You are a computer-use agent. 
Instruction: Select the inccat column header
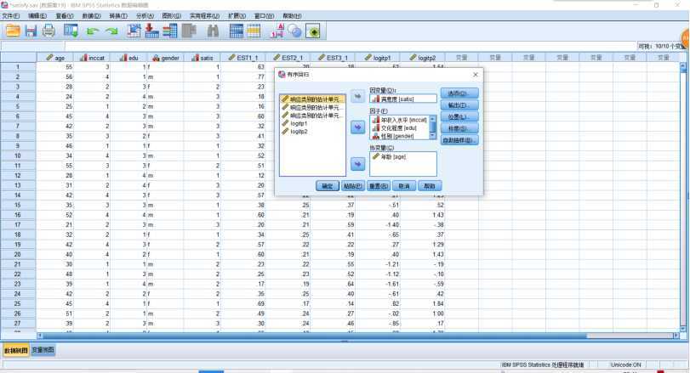(x=92, y=58)
